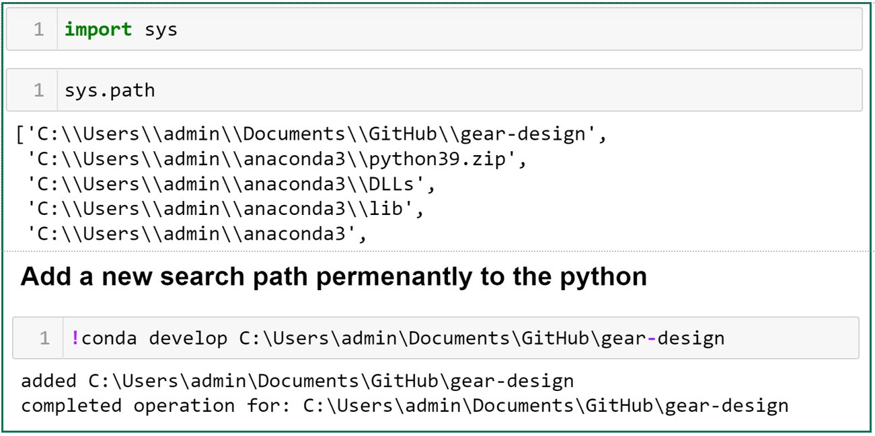
Task: Click the 'completed operation for' output line
Action: click(x=404, y=406)
